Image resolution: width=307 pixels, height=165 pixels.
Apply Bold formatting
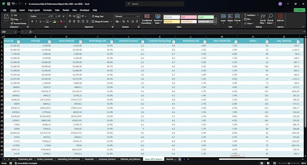pyautogui.click(x=32, y=22)
